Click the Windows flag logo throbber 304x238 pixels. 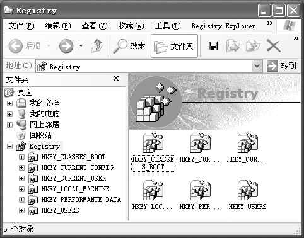pos(289,26)
